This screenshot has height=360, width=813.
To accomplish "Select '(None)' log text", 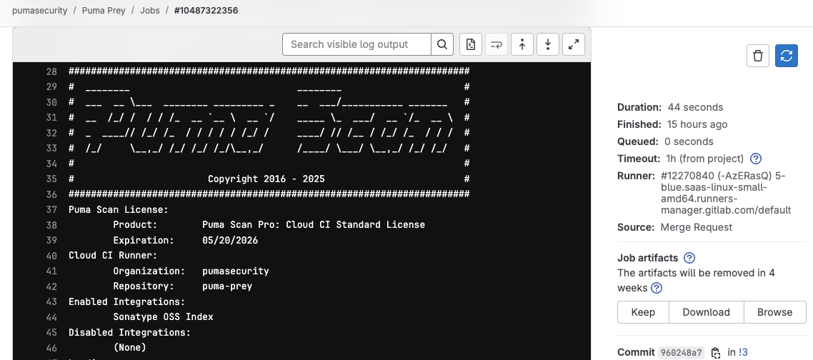I will coord(129,348).
